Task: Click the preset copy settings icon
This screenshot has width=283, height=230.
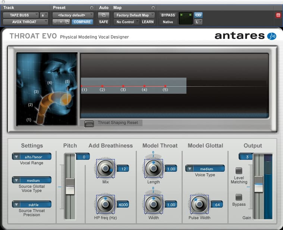Action: (x=67, y=22)
